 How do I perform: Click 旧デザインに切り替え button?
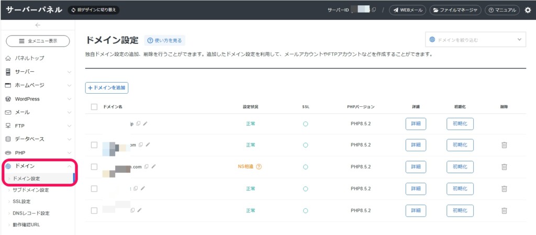tap(94, 10)
